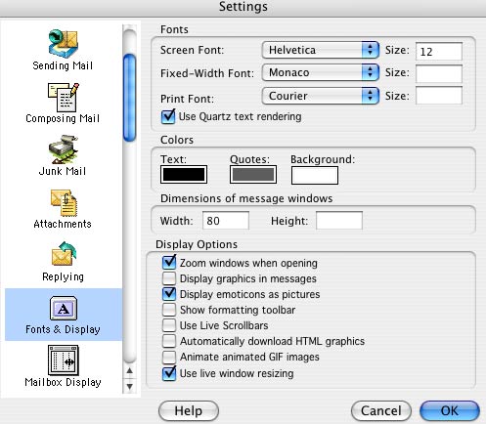Click the Cancel button
Viewport: 486px width, 424px height.
pos(381,411)
